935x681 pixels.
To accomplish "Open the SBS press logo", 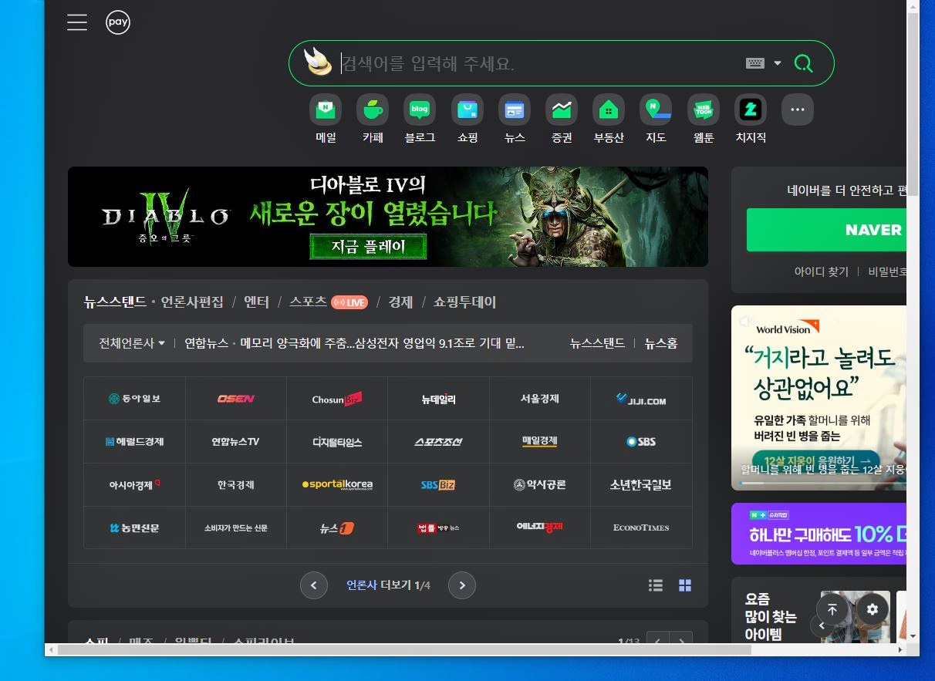I will (x=641, y=442).
